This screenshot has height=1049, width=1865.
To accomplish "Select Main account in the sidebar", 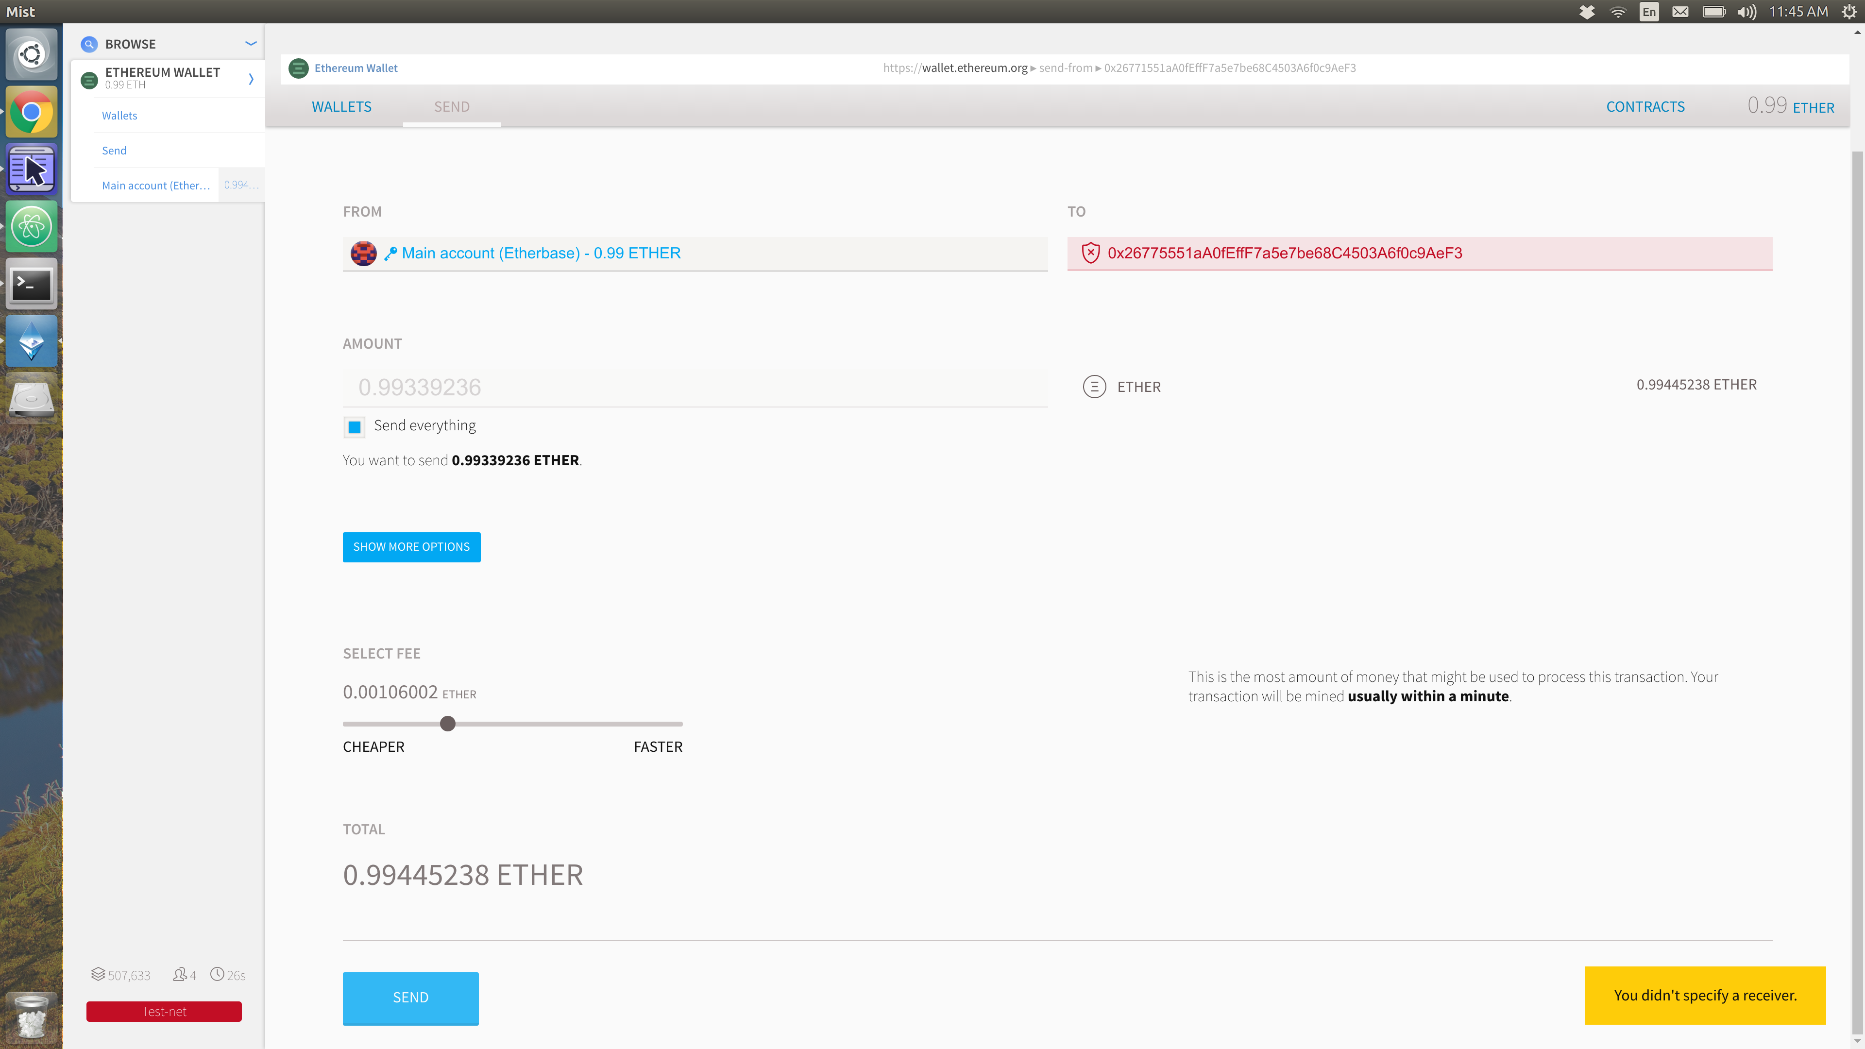I will pyautogui.click(x=156, y=186).
